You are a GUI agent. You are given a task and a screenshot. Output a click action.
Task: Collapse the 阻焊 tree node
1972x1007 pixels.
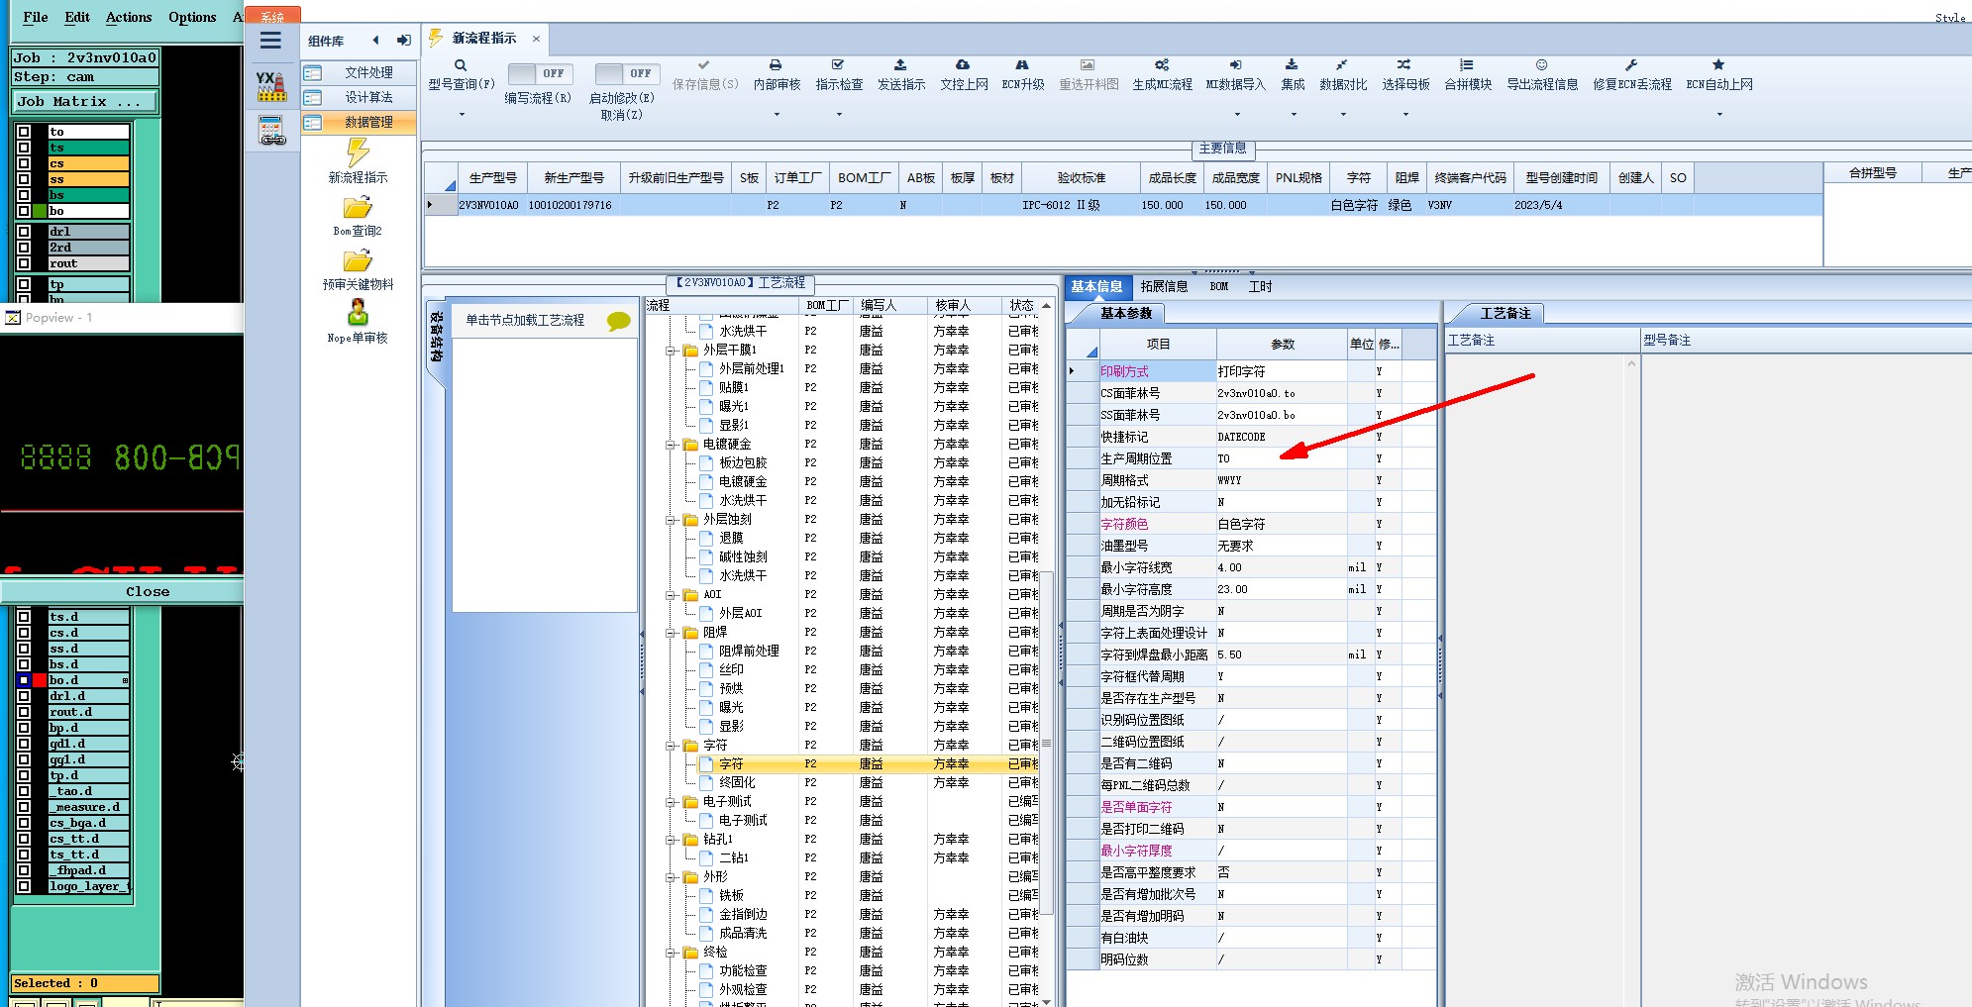(671, 633)
